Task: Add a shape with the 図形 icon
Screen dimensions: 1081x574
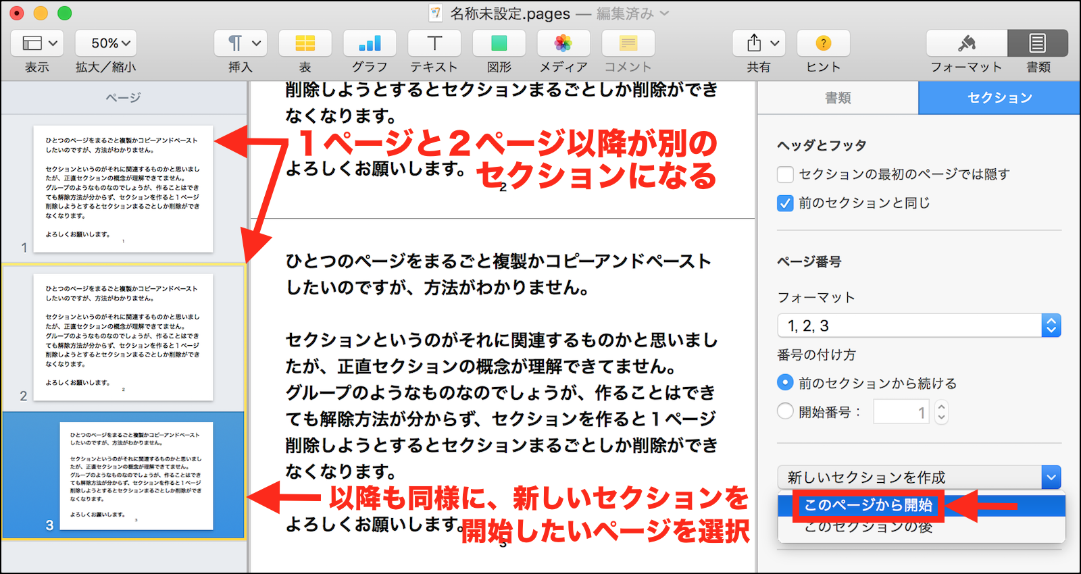Action: tap(499, 43)
